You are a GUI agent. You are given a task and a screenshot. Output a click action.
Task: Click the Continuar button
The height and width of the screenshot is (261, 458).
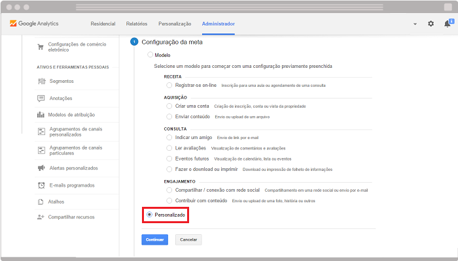pos(155,239)
